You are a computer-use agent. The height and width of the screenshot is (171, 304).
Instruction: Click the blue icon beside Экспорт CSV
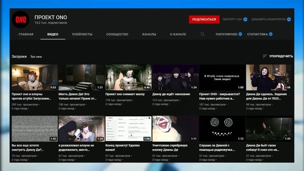point(245,19)
